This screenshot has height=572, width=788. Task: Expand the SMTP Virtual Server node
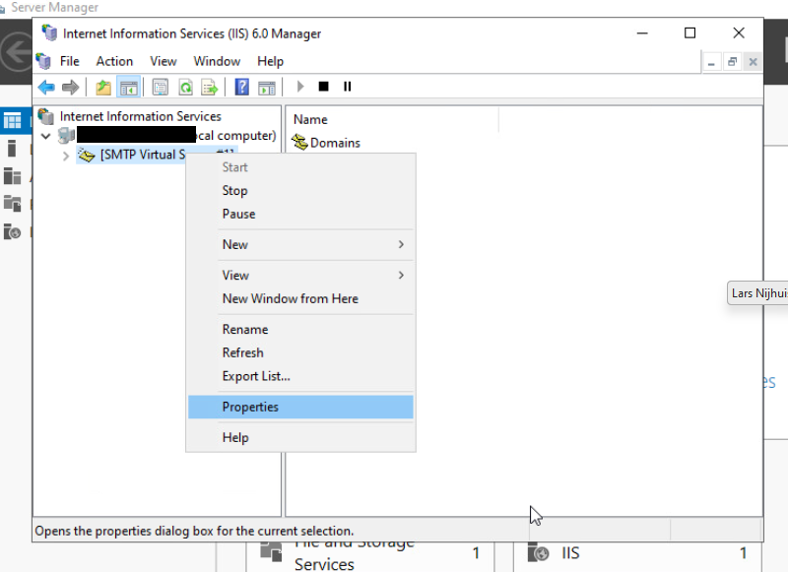pyautogui.click(x=66, y=156)
